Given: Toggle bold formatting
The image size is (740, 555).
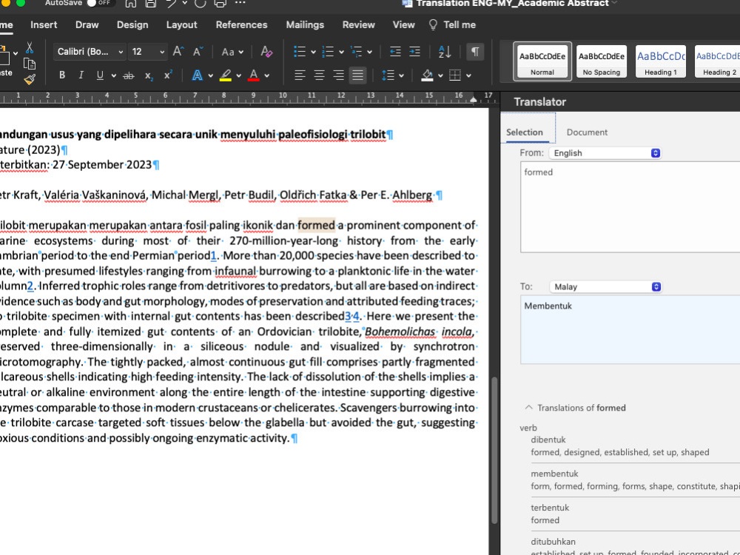Looking at the screenshot, I should pos(62,75).
